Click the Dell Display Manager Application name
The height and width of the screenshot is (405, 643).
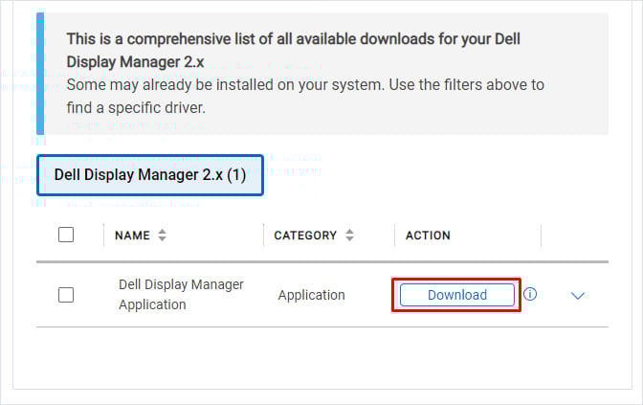tap(181, 295)
